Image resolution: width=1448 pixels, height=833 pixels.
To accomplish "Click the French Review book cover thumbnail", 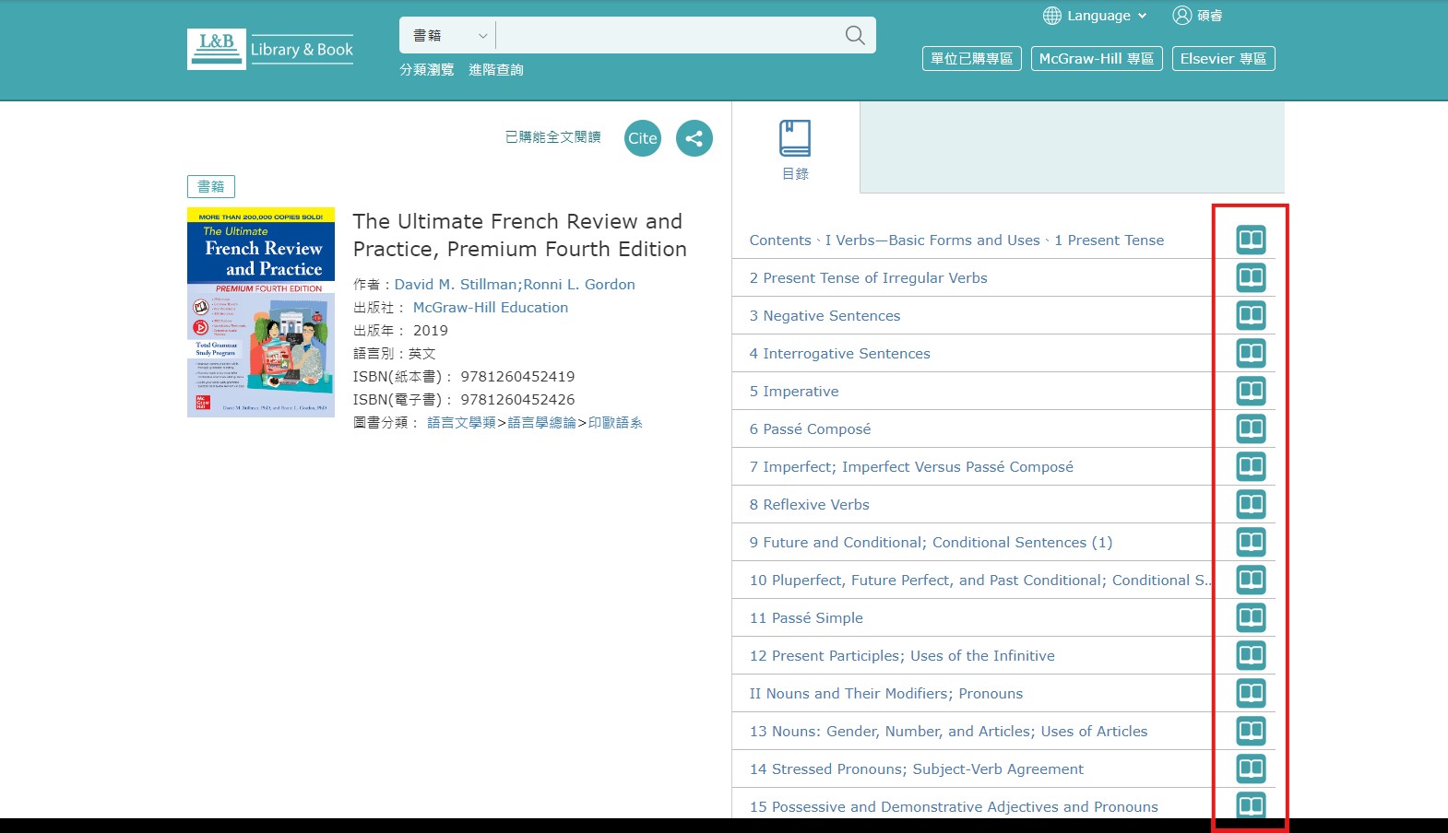I will coord(261,312).
